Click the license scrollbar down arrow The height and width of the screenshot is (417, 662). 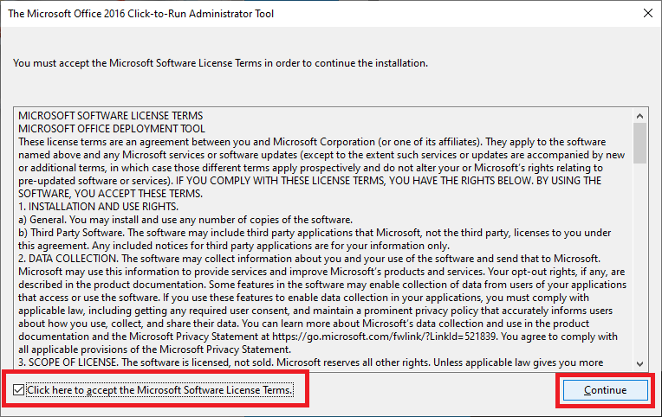[640, 363]
